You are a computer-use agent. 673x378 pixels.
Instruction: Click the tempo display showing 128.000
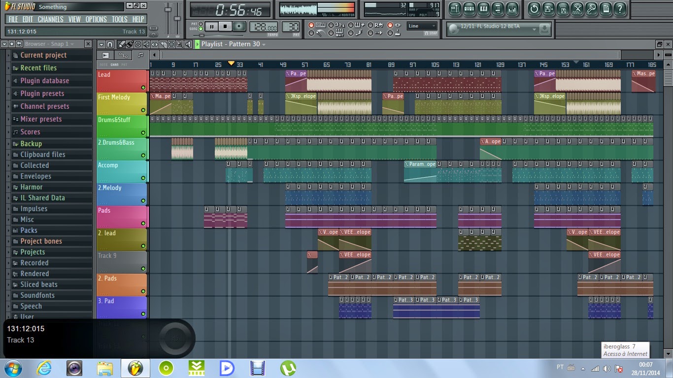click(x=264, y=27)
